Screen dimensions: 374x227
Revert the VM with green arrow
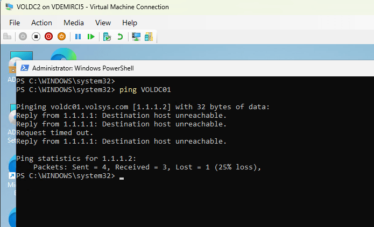[120, 37]
